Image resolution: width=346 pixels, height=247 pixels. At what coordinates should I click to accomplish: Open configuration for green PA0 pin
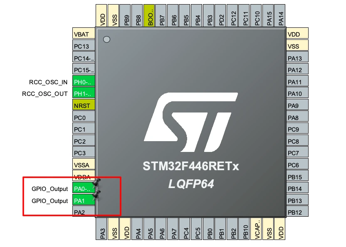tap(84, 188)
